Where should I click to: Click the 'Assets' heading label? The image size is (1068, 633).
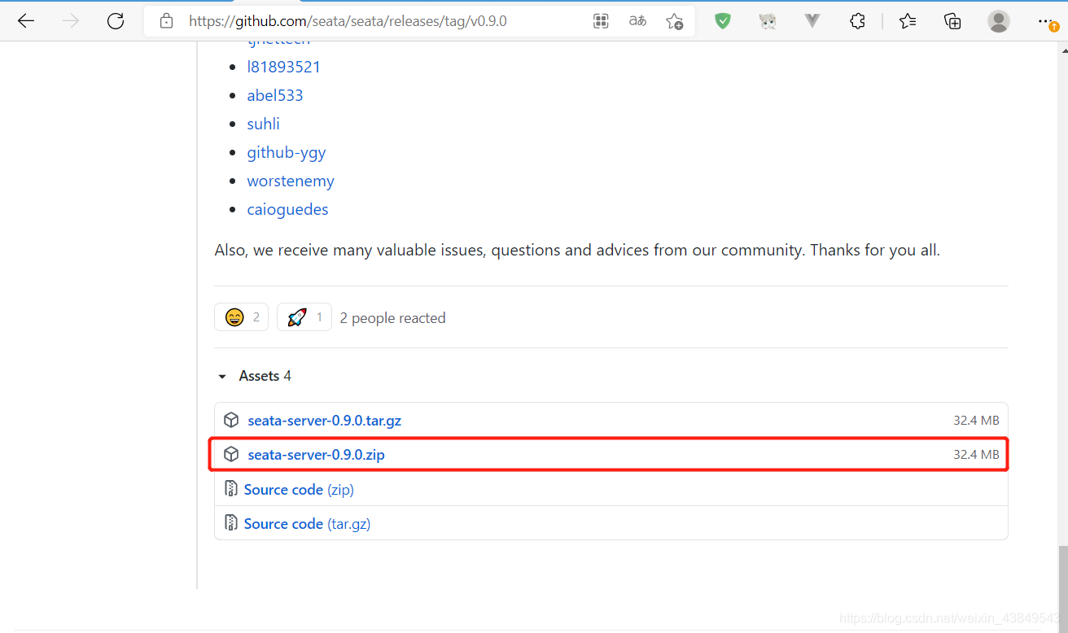click(259, 376)
